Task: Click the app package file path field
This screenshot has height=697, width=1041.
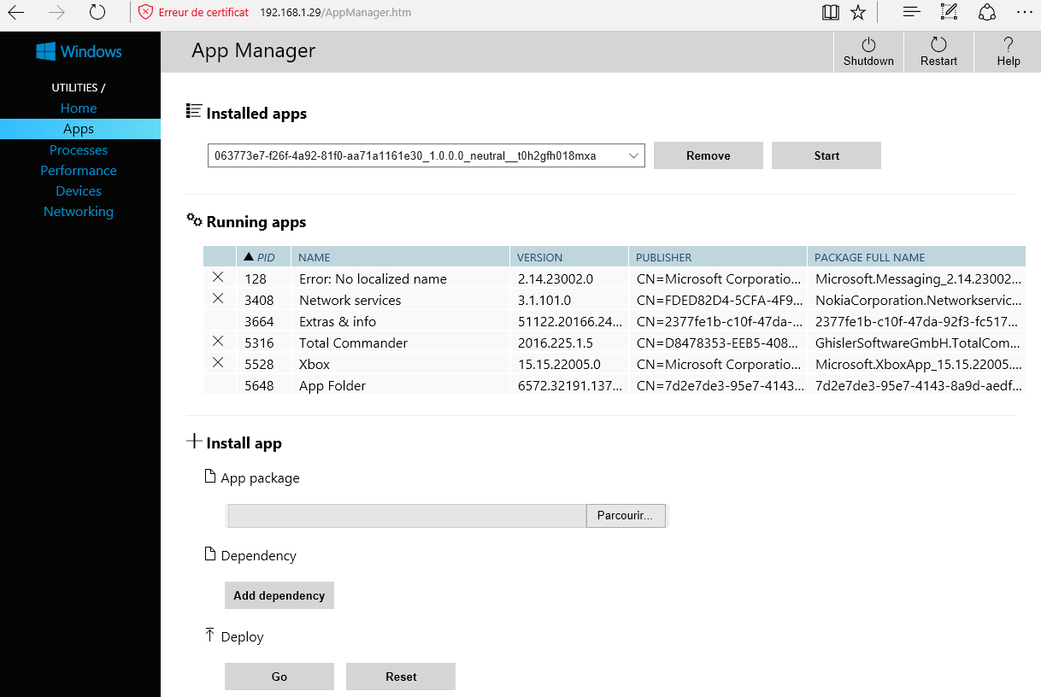Action: pyautogui.click(x=406, y=516)
